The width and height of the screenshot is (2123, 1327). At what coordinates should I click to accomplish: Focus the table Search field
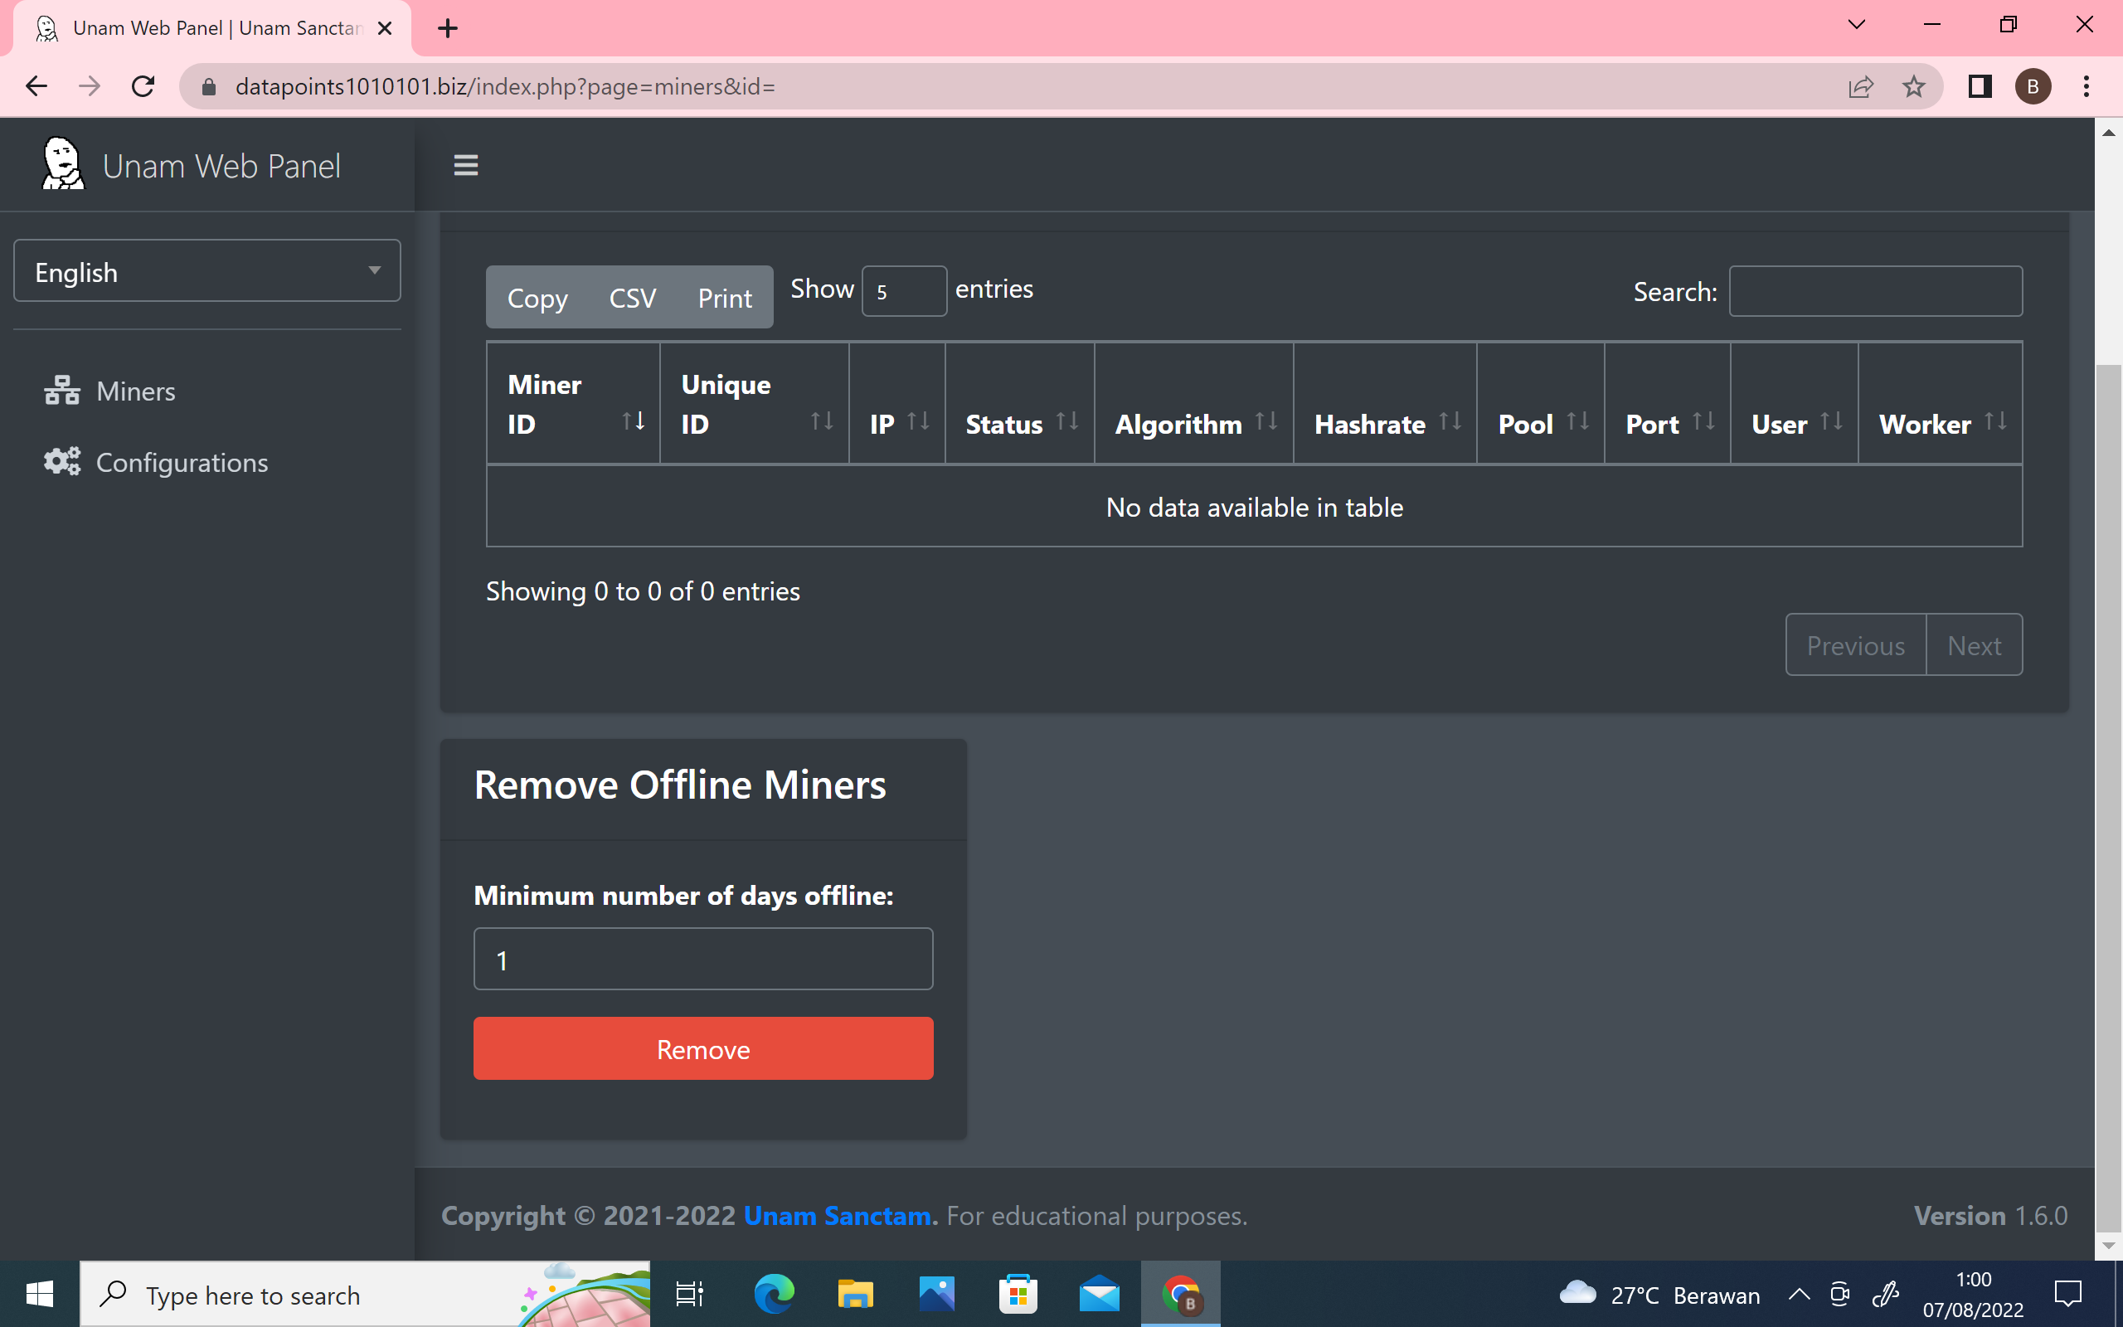(1875, 291)
